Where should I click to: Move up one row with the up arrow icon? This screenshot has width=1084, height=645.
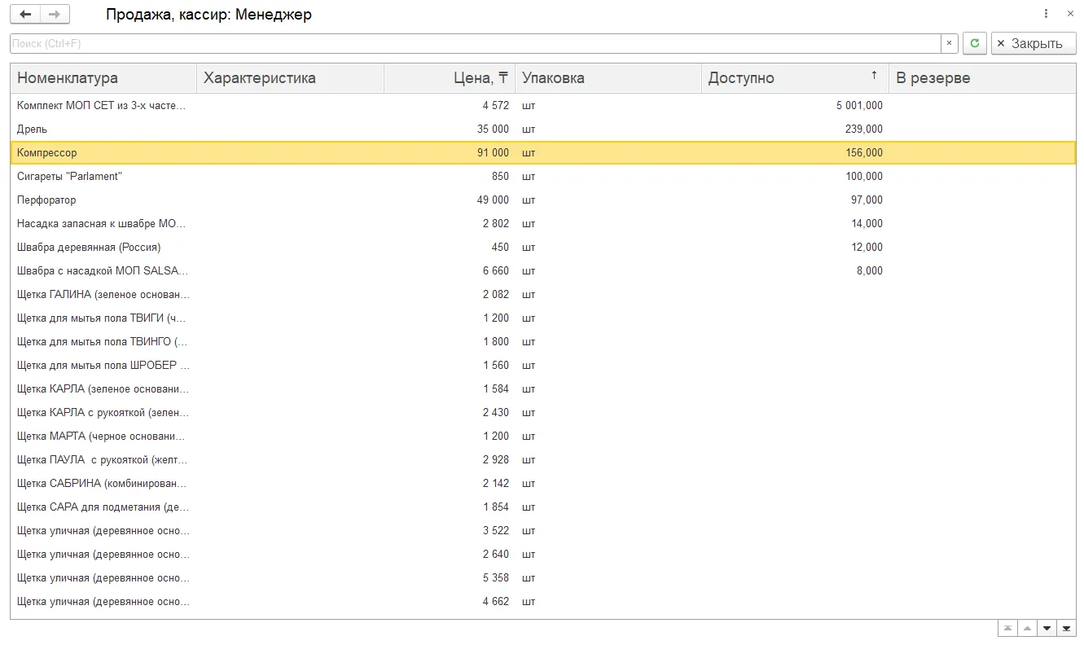(1028, 628)
